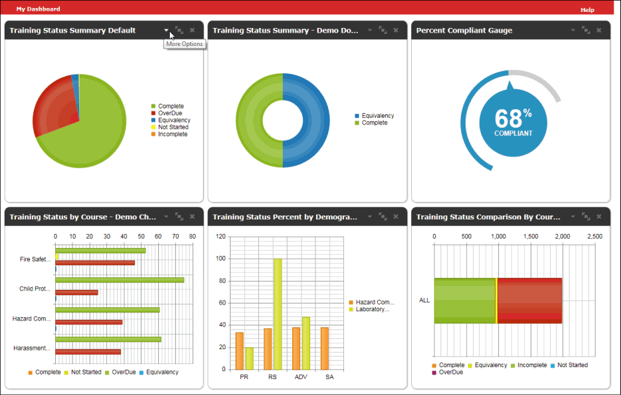Click the tall RS Laboratory bar

pyautogui.click(x=278, y=313)
